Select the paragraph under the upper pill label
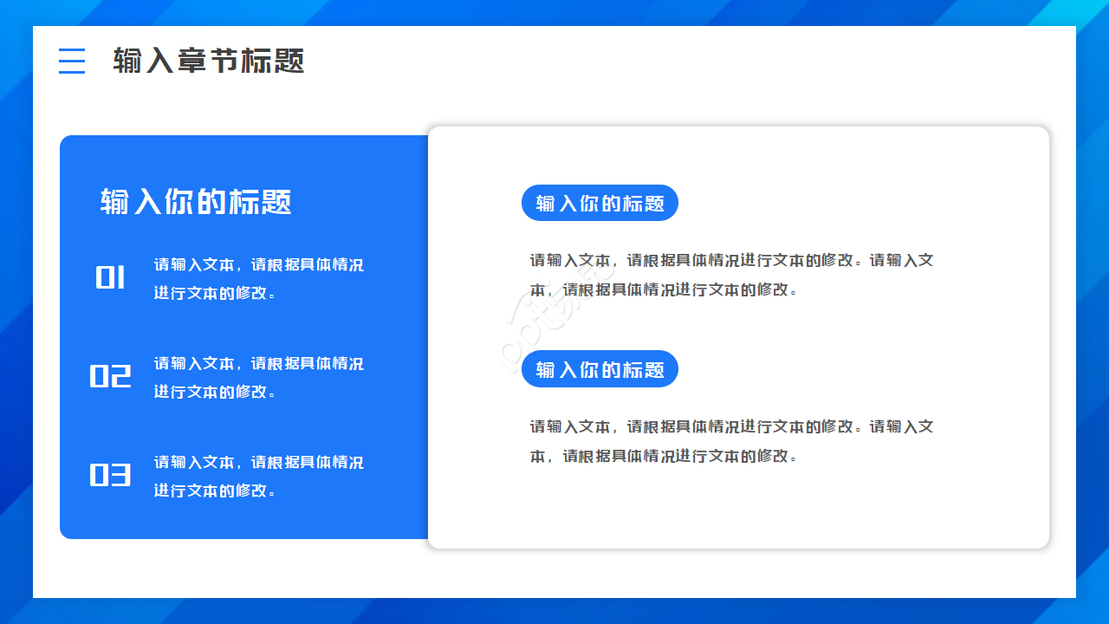This screenshot has width=1109, height=624. tap(730, 274)
